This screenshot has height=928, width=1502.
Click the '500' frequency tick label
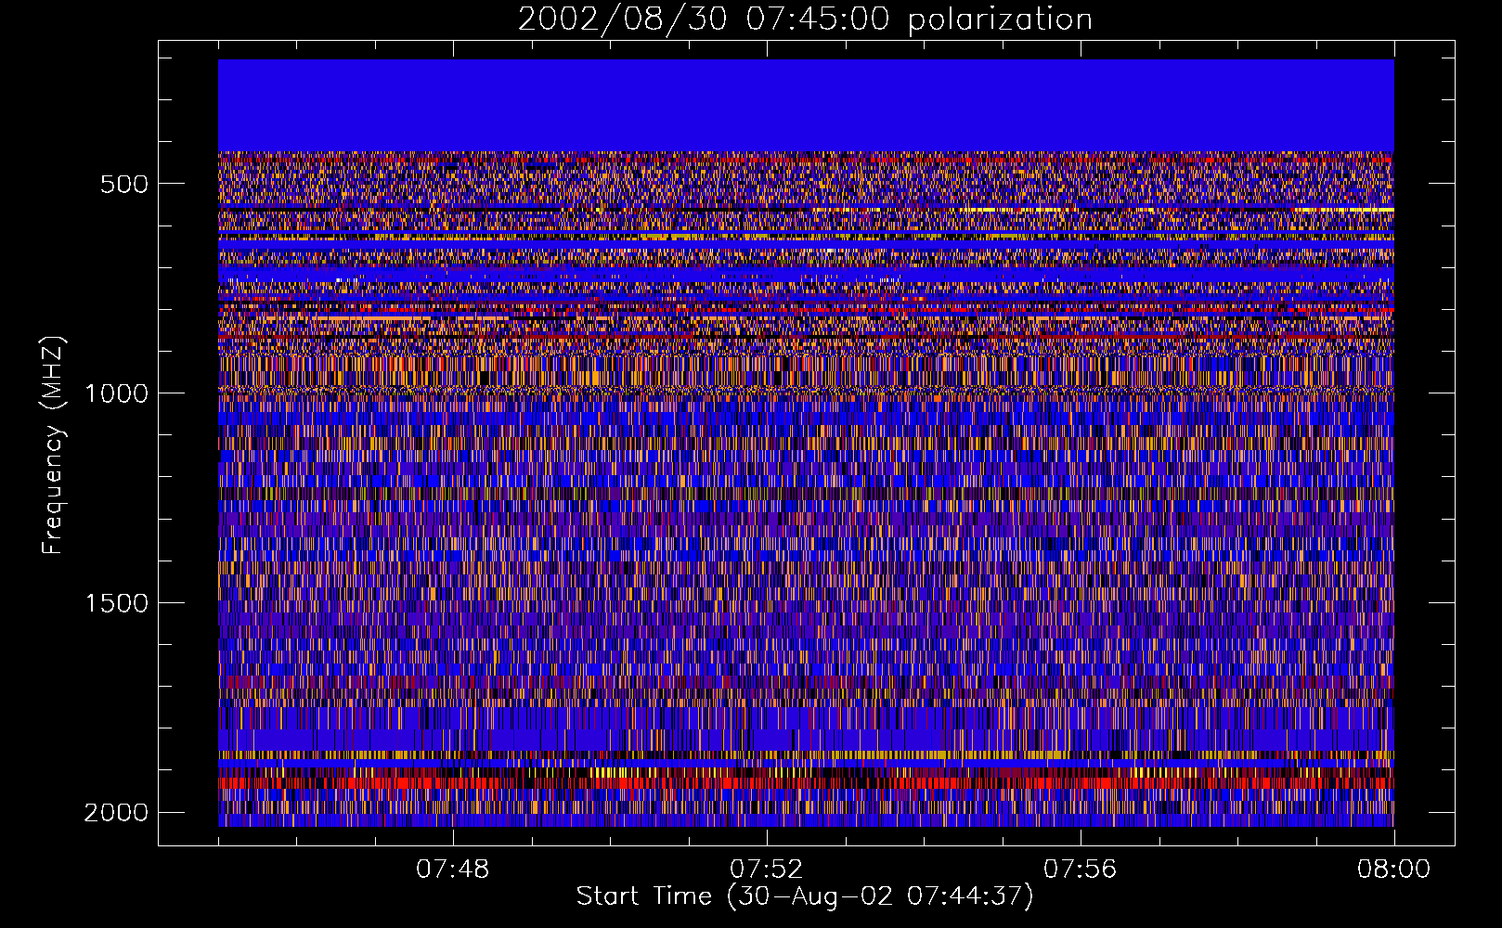click(124, 184)
